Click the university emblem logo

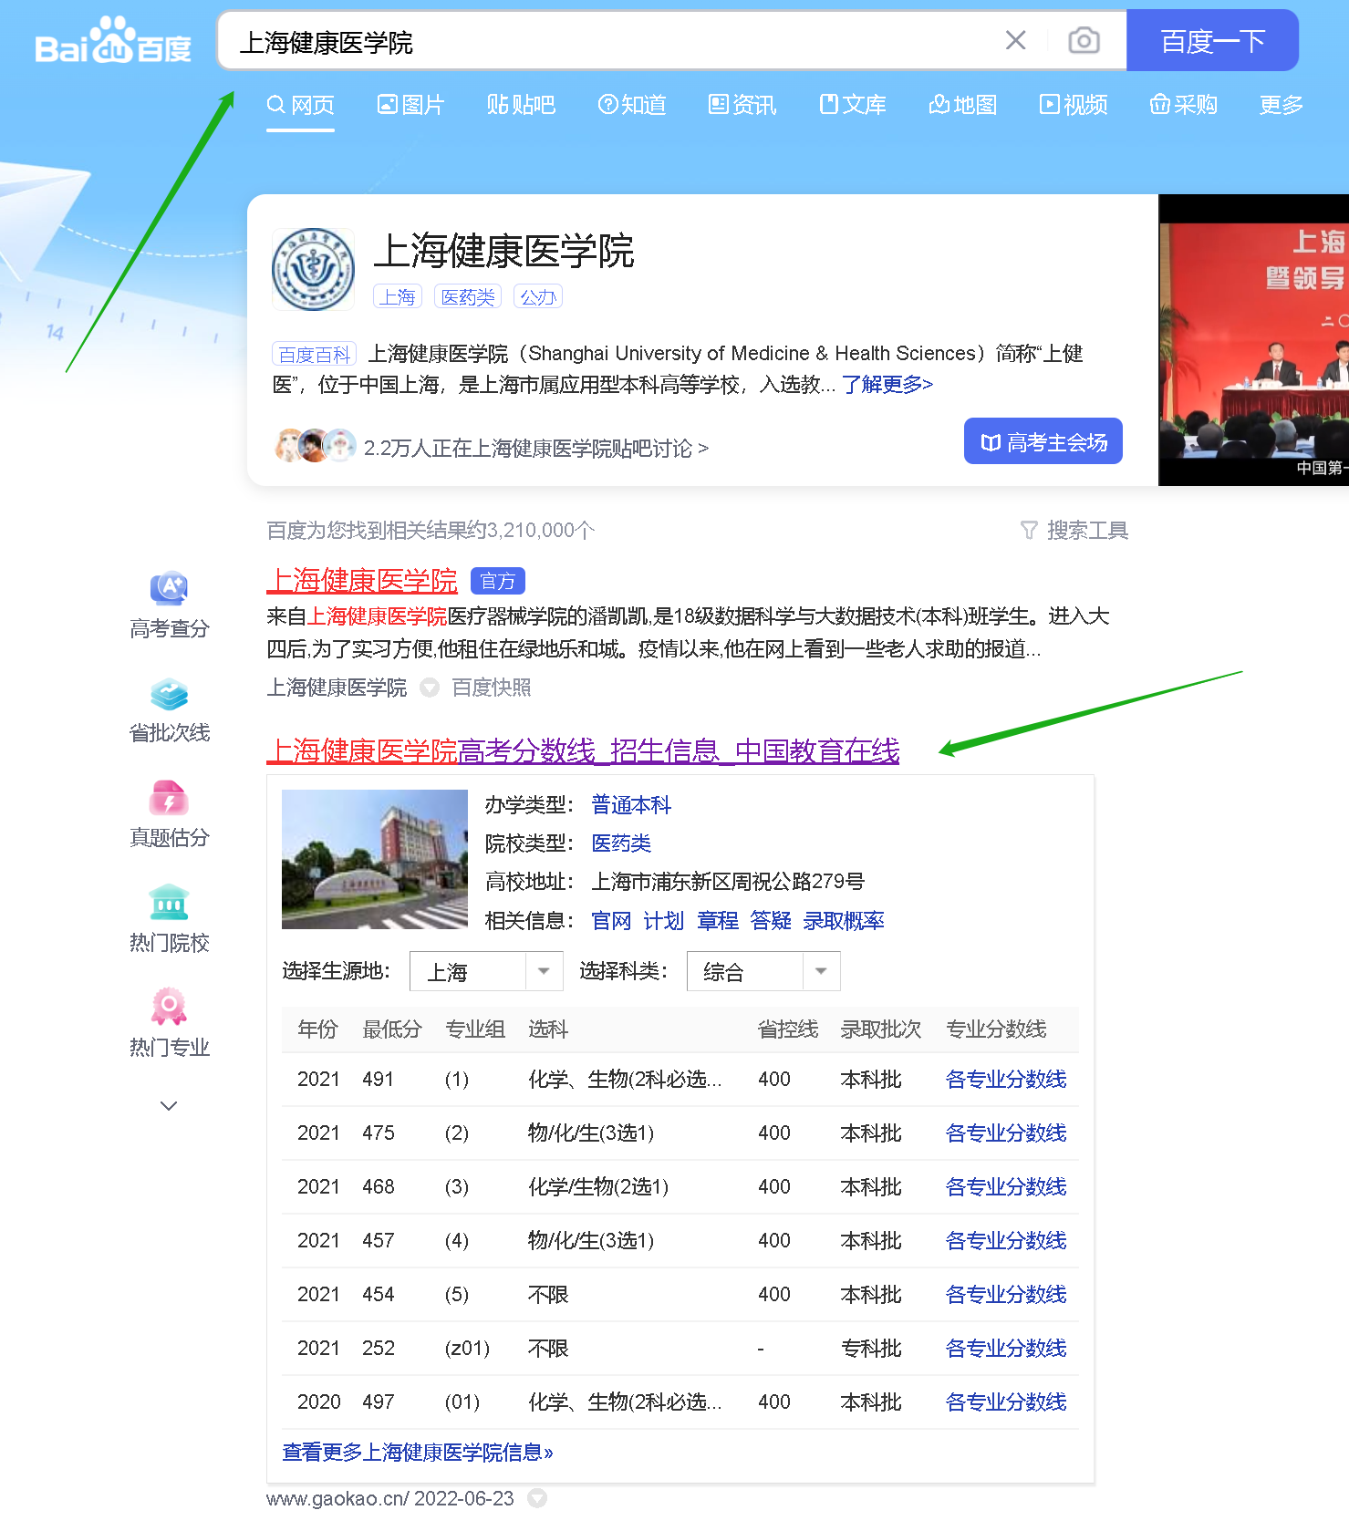click(314, 270)
